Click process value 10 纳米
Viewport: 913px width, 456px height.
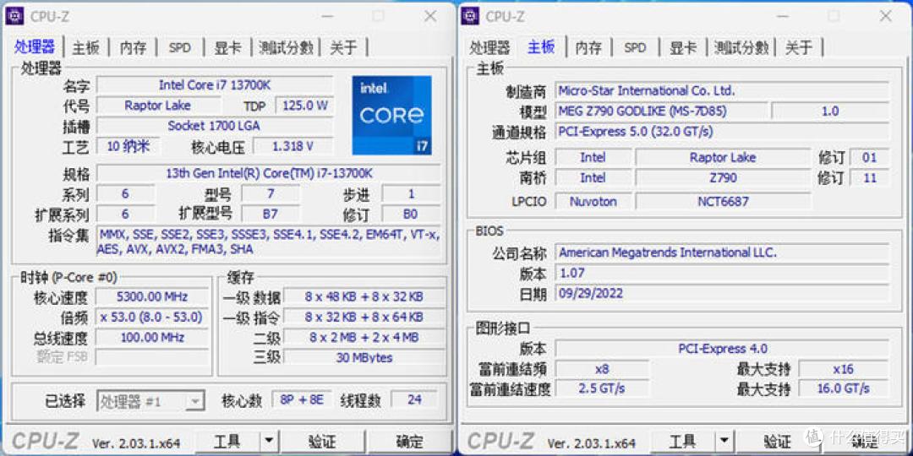click(x=128, y=146)
